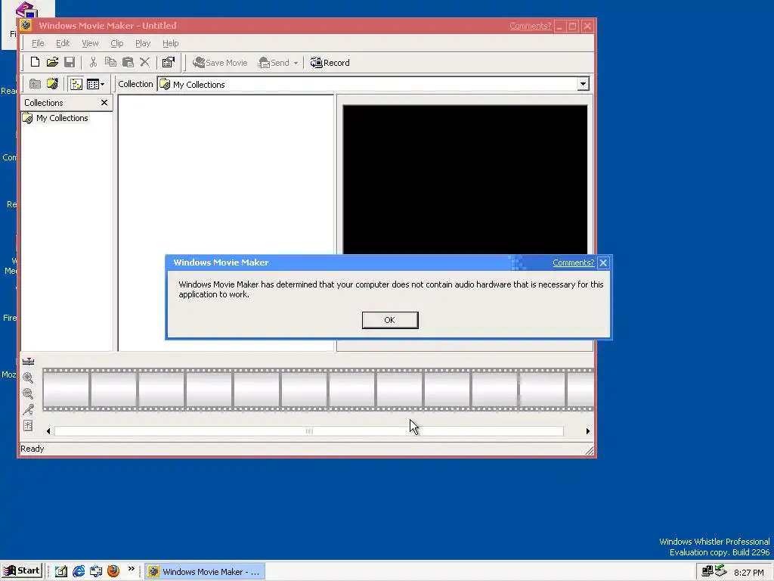
Task: Click the storyboard scroll left arrow
Action: (48, 431)
